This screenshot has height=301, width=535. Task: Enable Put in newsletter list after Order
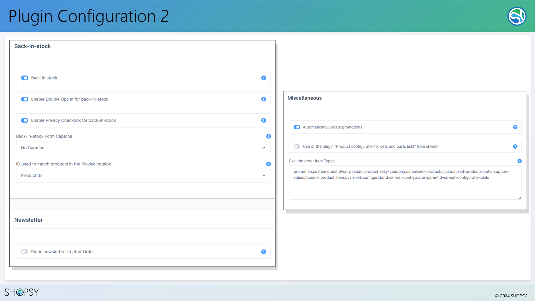(25, 252)
